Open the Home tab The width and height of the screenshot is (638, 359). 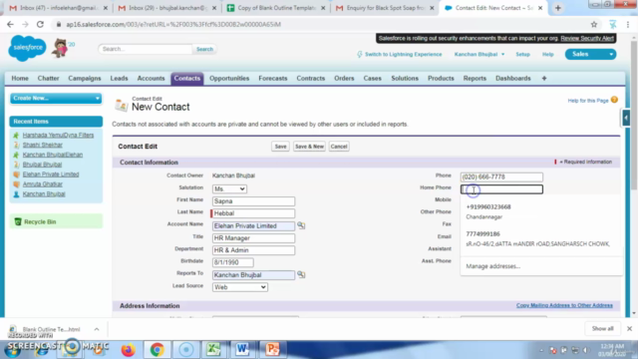coord(20,78)
